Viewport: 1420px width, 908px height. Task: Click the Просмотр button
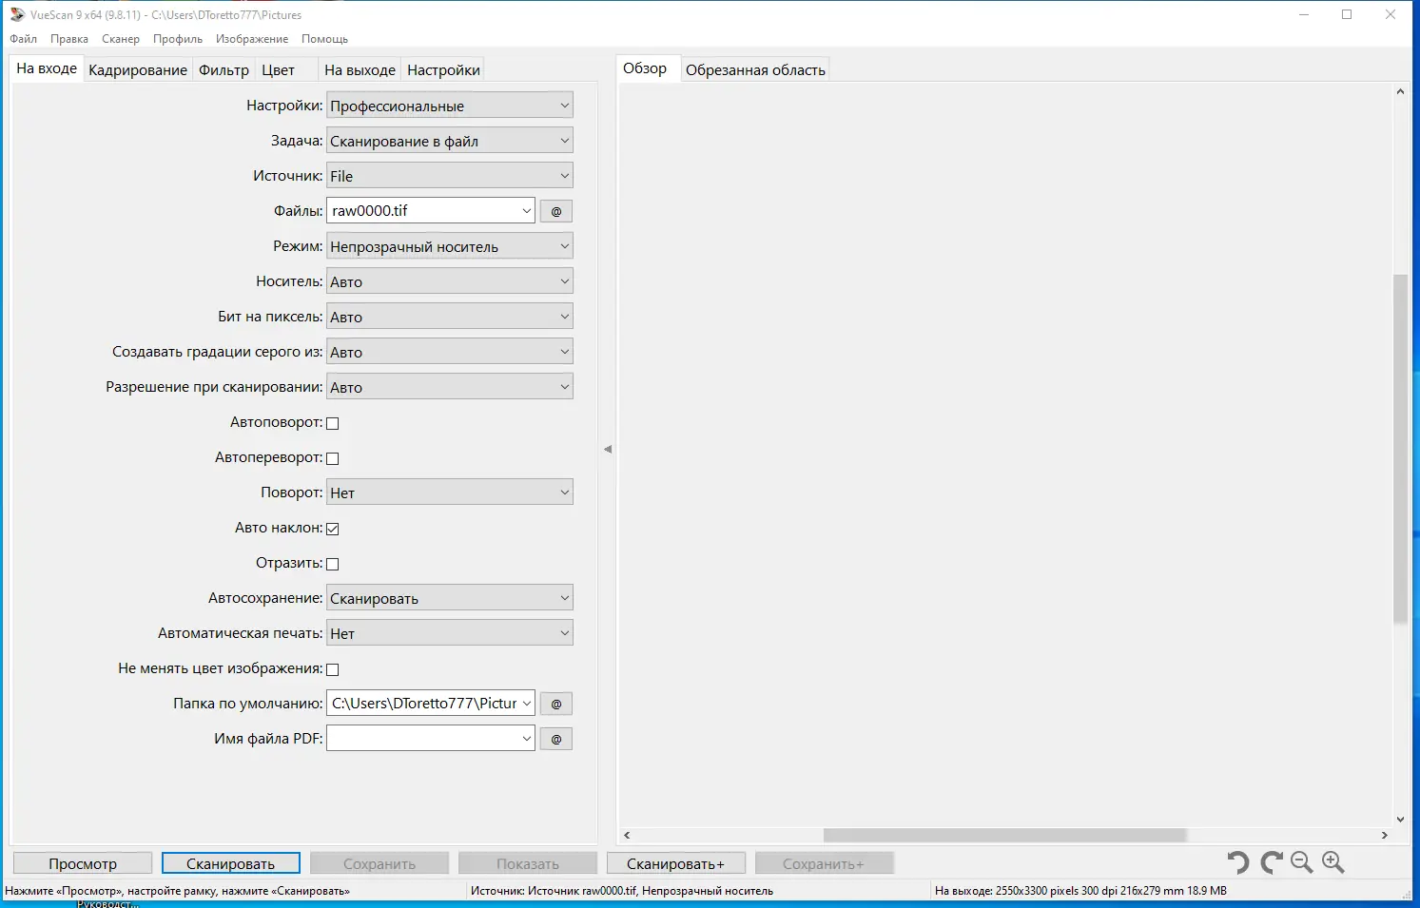click(x=83, y=863)
